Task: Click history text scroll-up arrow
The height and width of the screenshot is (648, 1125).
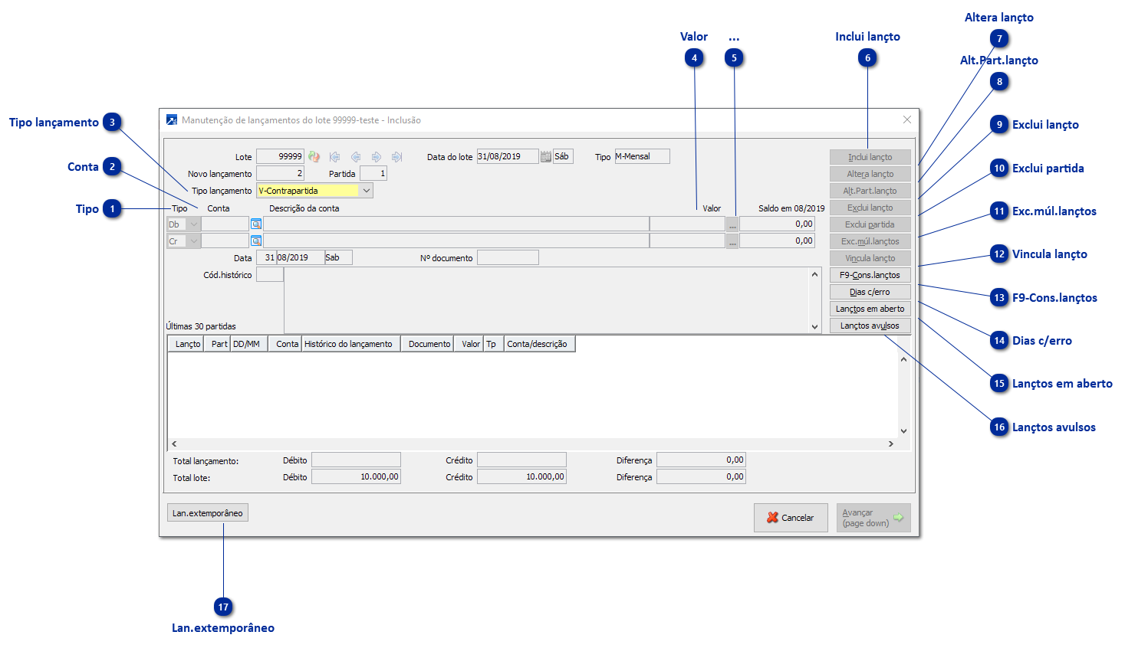Action: [x=814, y=274]
